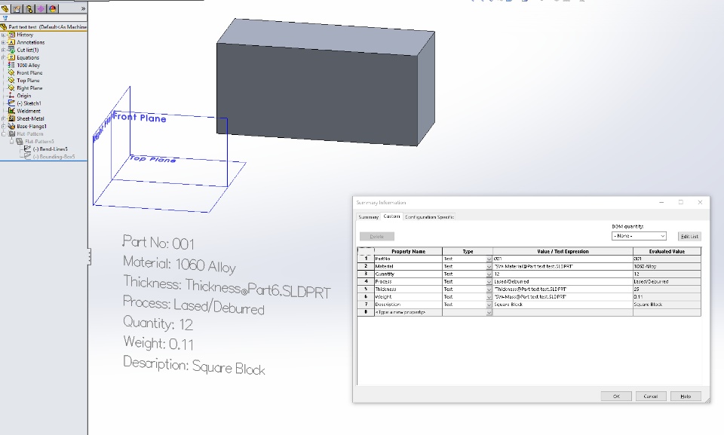Open the DisplayManager tab icon
Image resolution: width=724 pixels, height=435 pixels.
[x=53, y=9]
